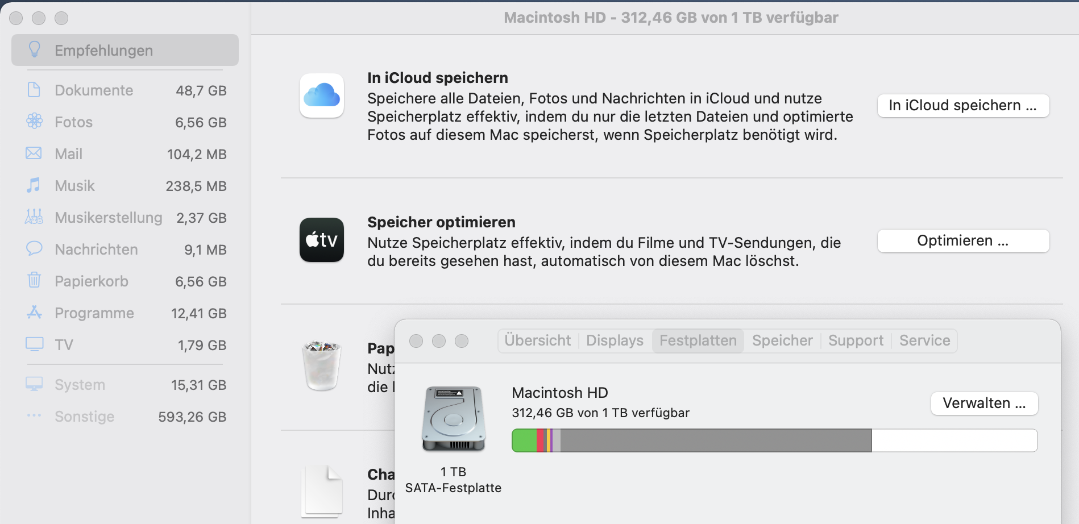Click the Nachrichten speech bubble icon

[34, 248]
